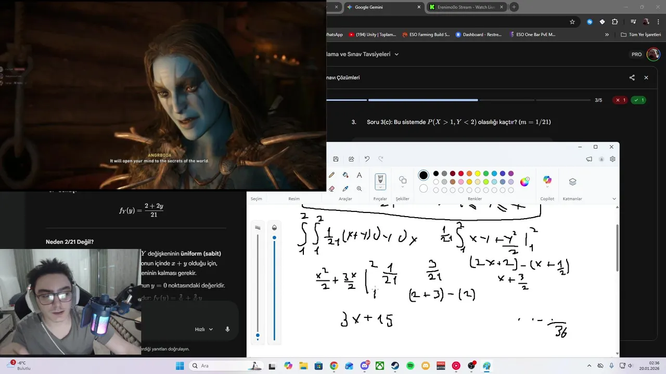This screenshot has width=666, height=374.
Task: Click the Redo arrow in Paint
Action: pyautogui.click(x=380, y=159)
